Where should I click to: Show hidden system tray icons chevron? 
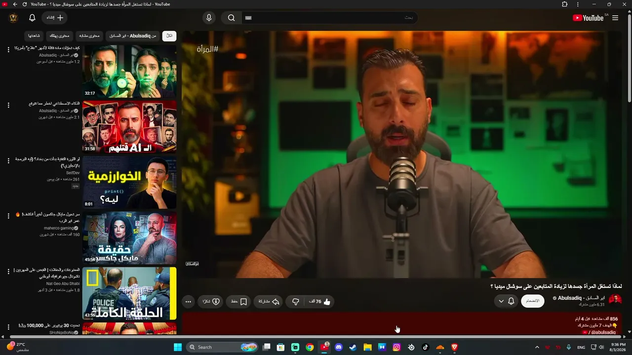click(537, 347)
